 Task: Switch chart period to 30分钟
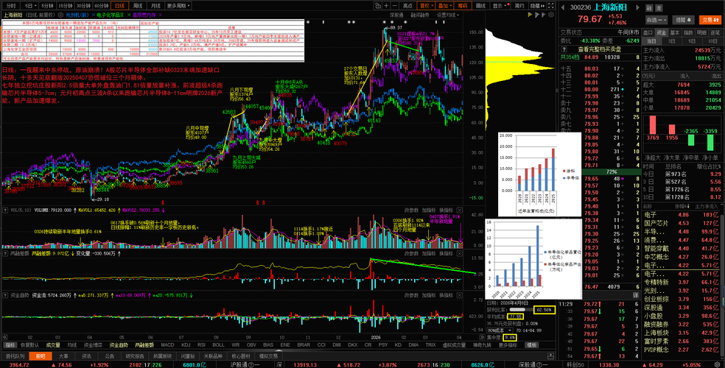coord(83,6)
